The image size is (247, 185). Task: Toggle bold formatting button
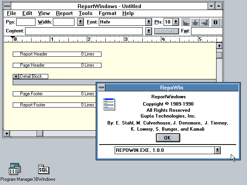(x=215, y=22)
